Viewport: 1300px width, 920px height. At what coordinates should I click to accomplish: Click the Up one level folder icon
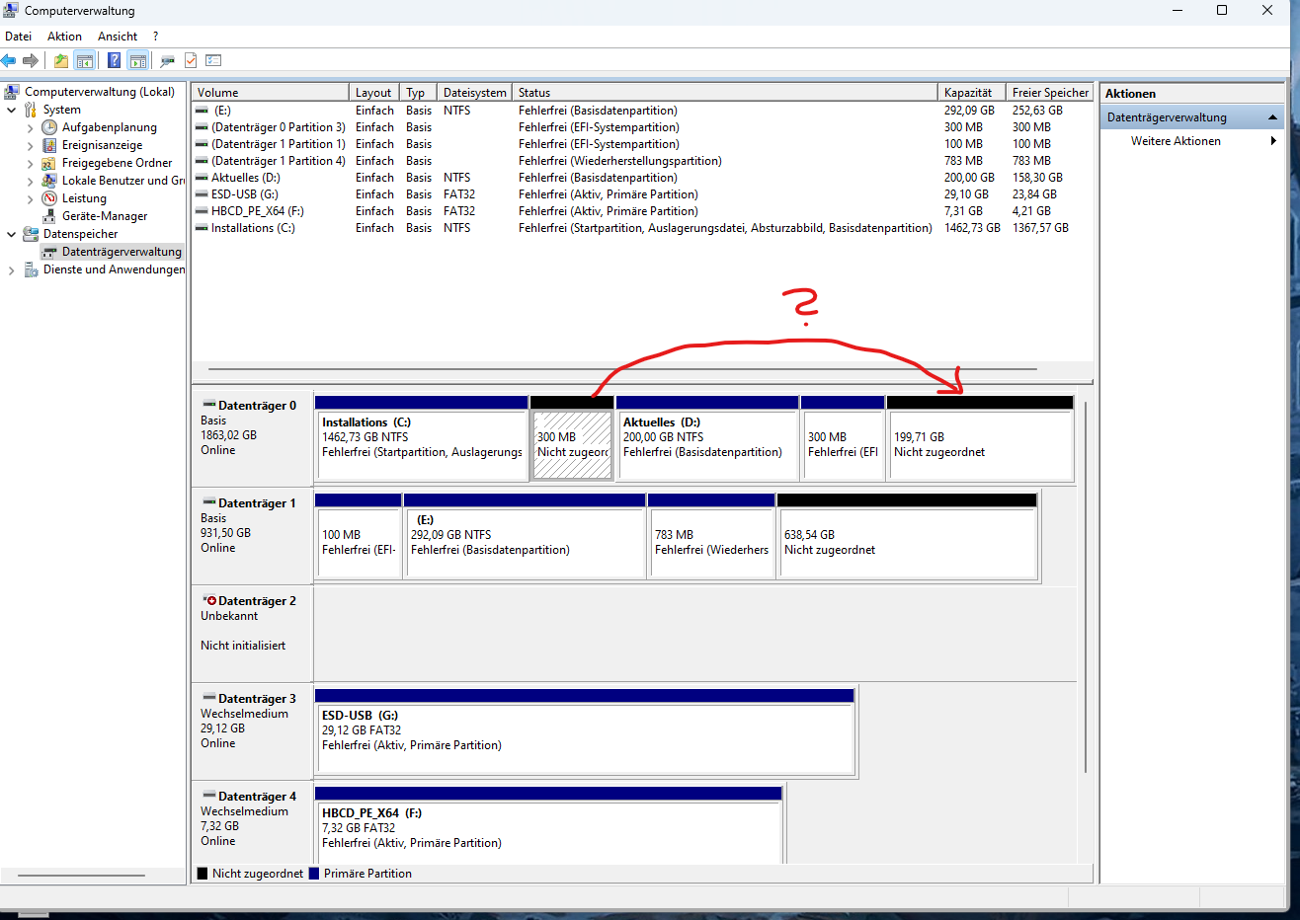pos(61,60)
